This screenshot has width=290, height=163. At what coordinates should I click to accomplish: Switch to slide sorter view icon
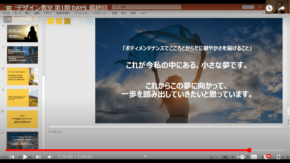pos(233,157)
